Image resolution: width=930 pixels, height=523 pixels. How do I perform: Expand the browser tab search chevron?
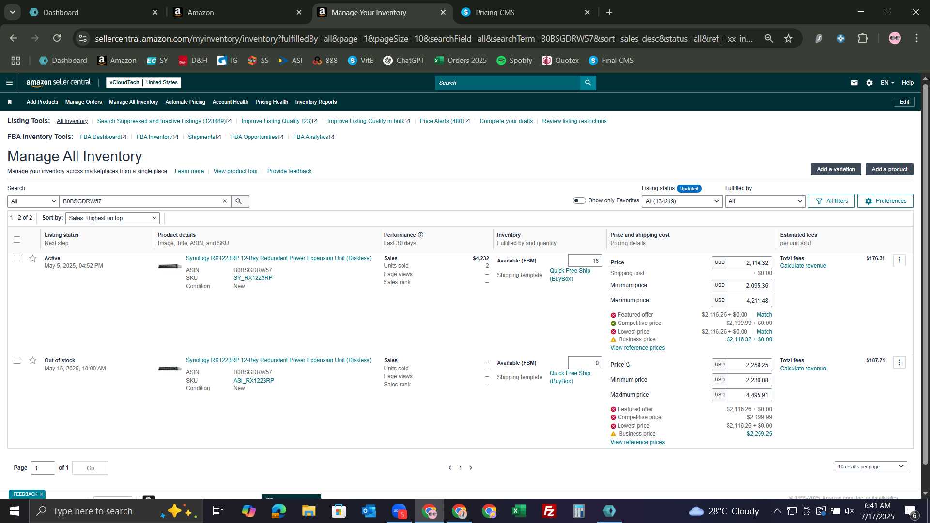pos(13,12)
